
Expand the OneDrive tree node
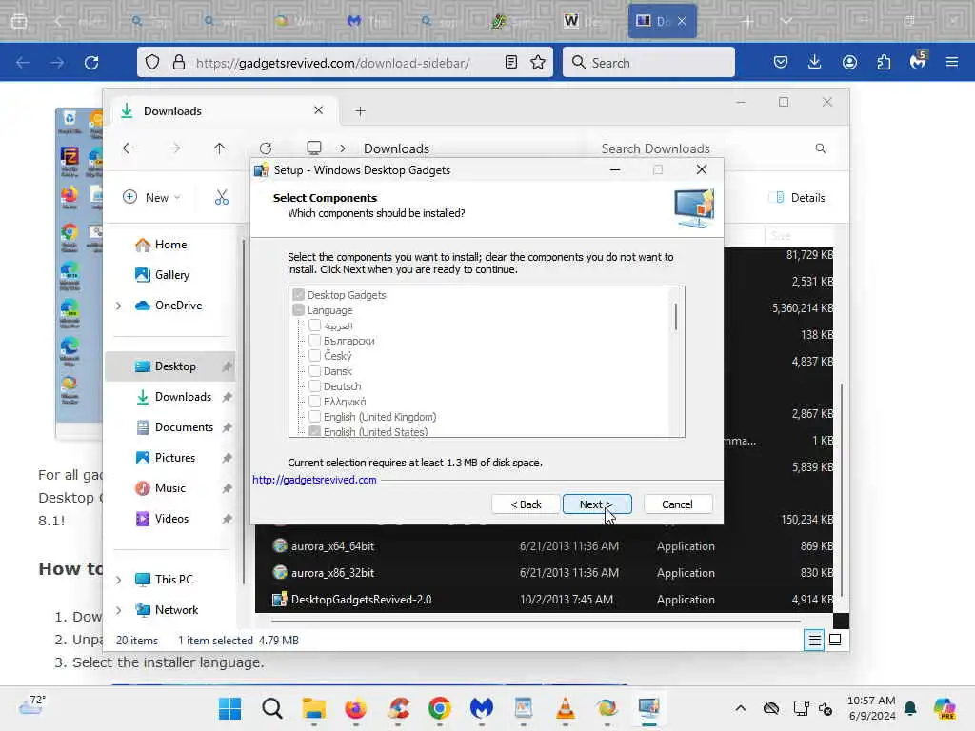pos(119,306)
